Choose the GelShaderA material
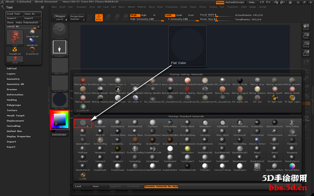This screenshot has width=314, height=196. pyautogui.click(x=205, y=123)
